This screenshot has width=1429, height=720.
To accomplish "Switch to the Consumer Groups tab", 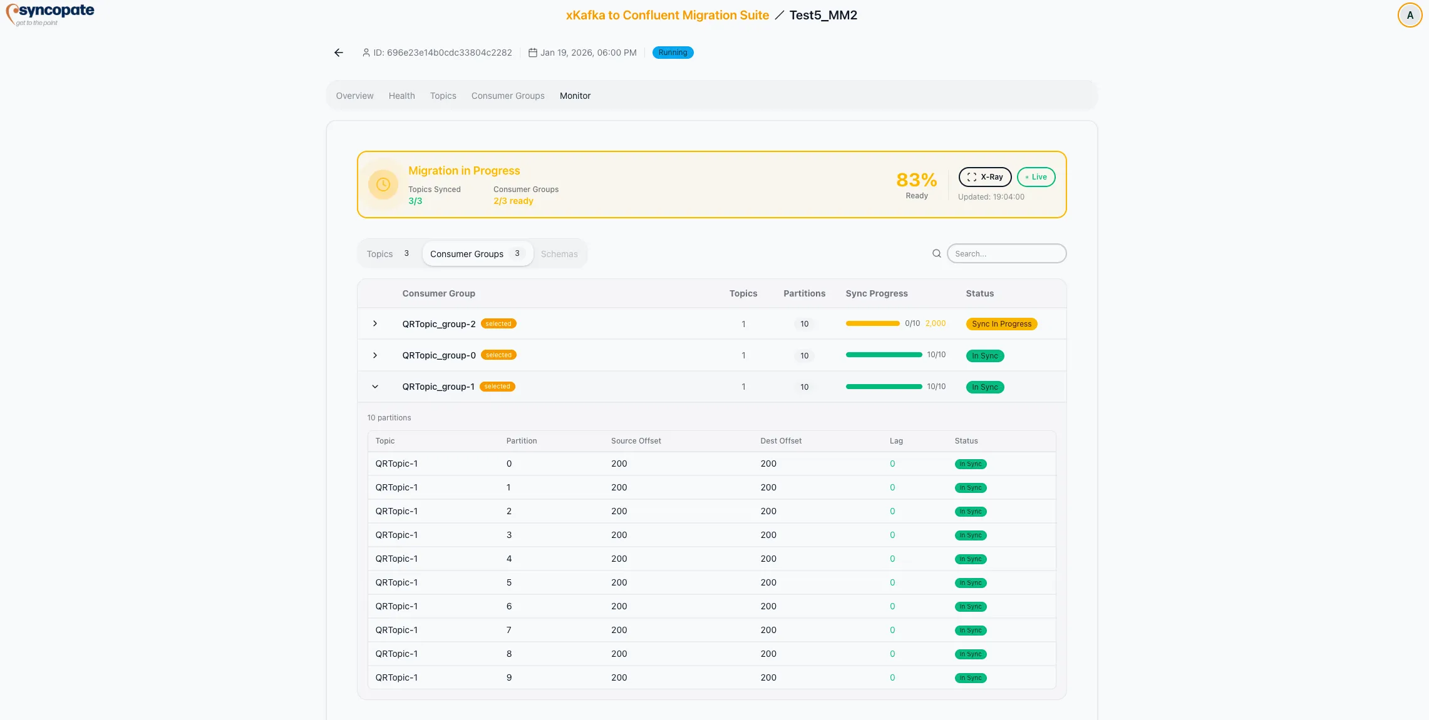I will click(x=507, y=96).
